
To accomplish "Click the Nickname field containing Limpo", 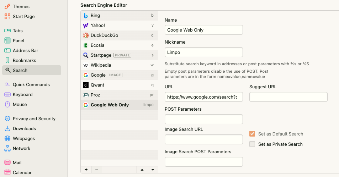I will [x=203, y=52].
